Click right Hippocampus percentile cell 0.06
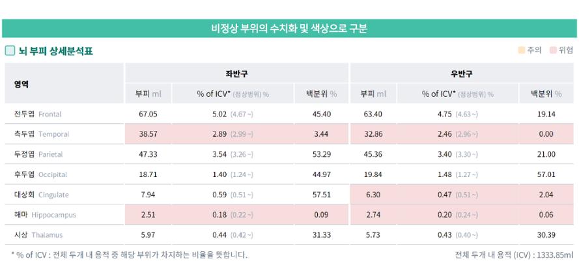579x263 pixels. (x=546, y=215)
